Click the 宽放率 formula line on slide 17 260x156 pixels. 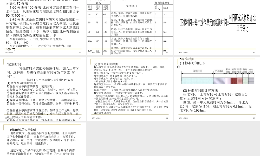pos(50,80)
